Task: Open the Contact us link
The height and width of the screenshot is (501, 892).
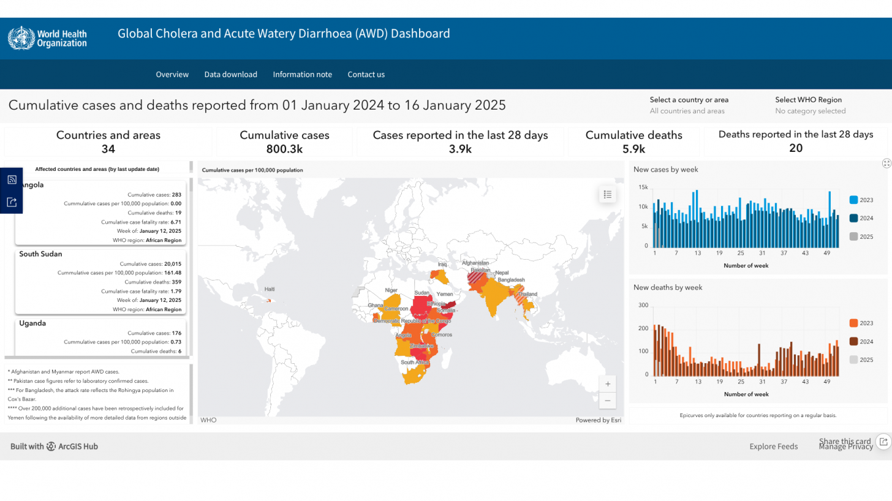Action: (366, 74)
